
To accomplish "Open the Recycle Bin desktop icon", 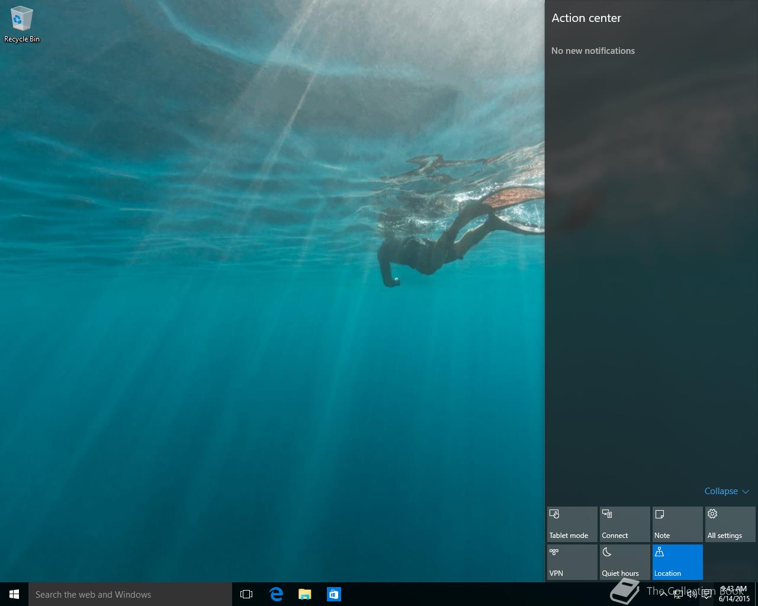I will pyautogui.click(x=21, y=25).
